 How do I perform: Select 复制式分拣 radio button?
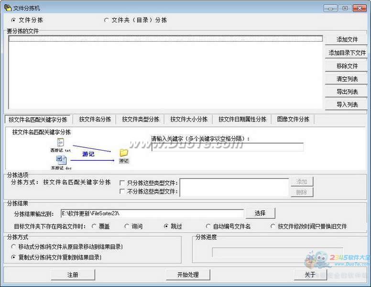coord(13,257)
